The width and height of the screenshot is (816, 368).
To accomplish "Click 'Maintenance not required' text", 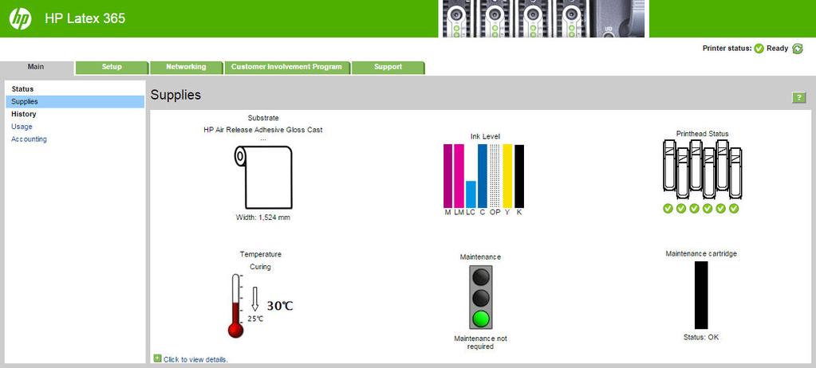I will [x=480, y=343].
